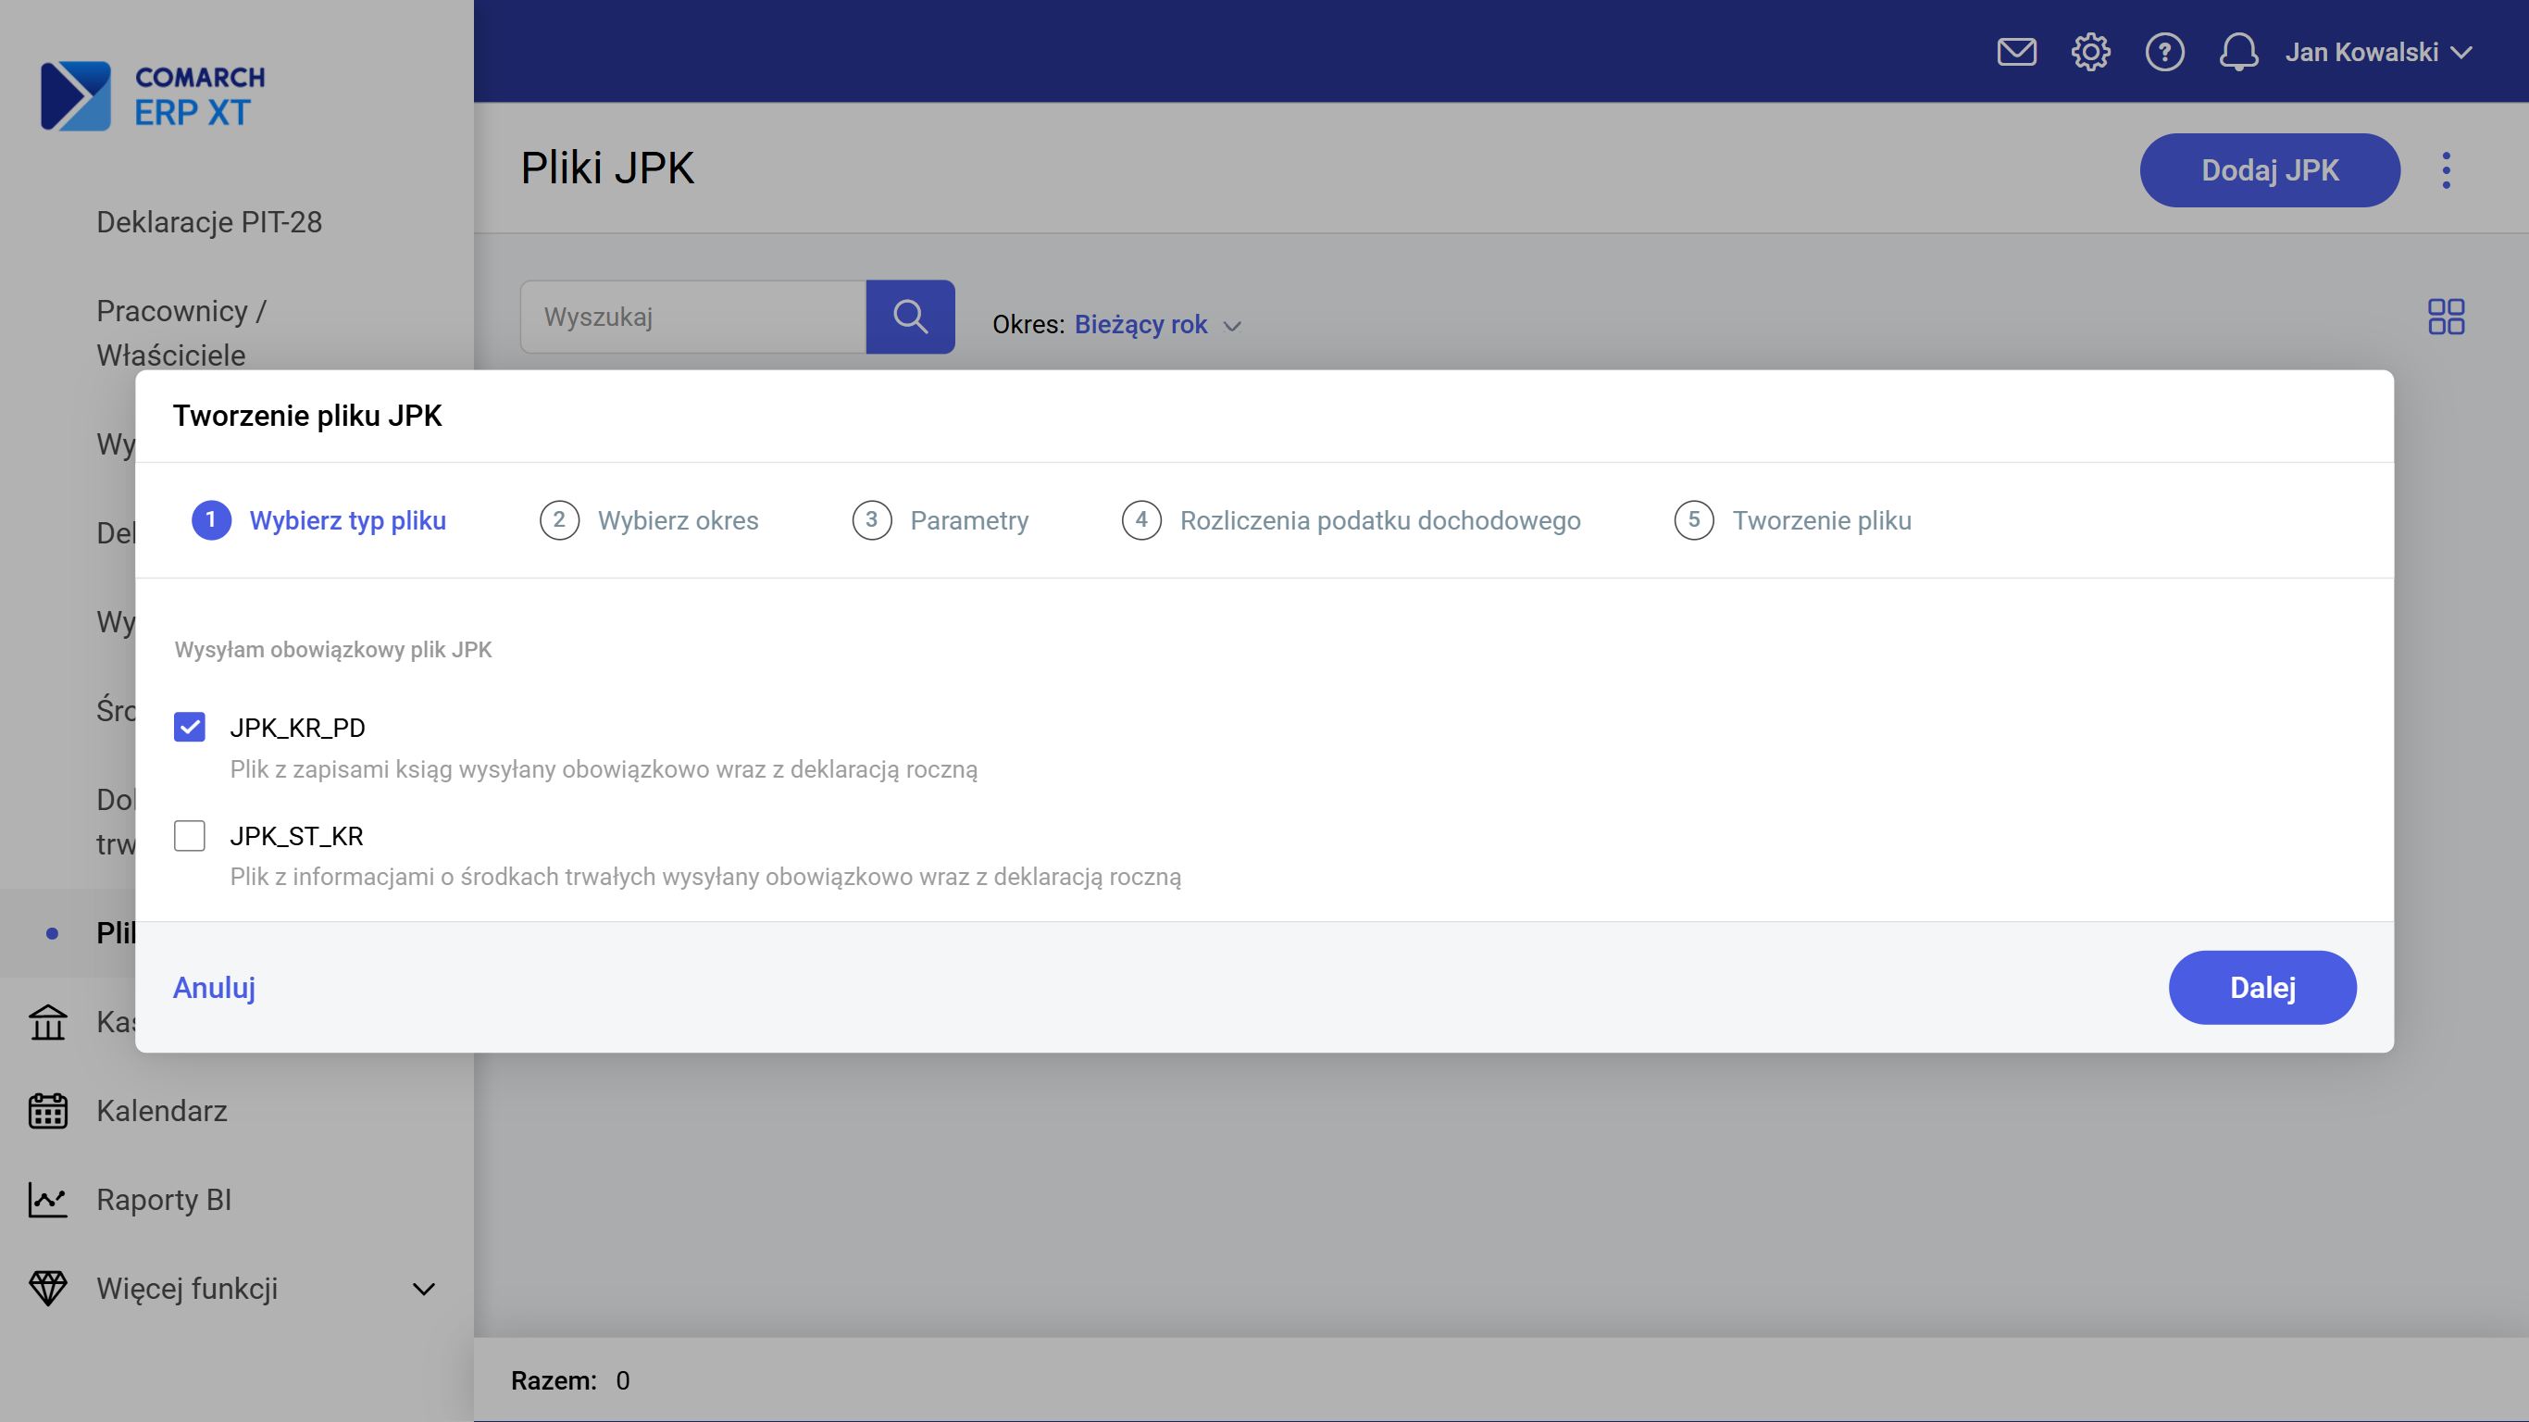2529x1422 pixels.
Task: Open the three-dot more options menu
Action: click(2446, 171)
